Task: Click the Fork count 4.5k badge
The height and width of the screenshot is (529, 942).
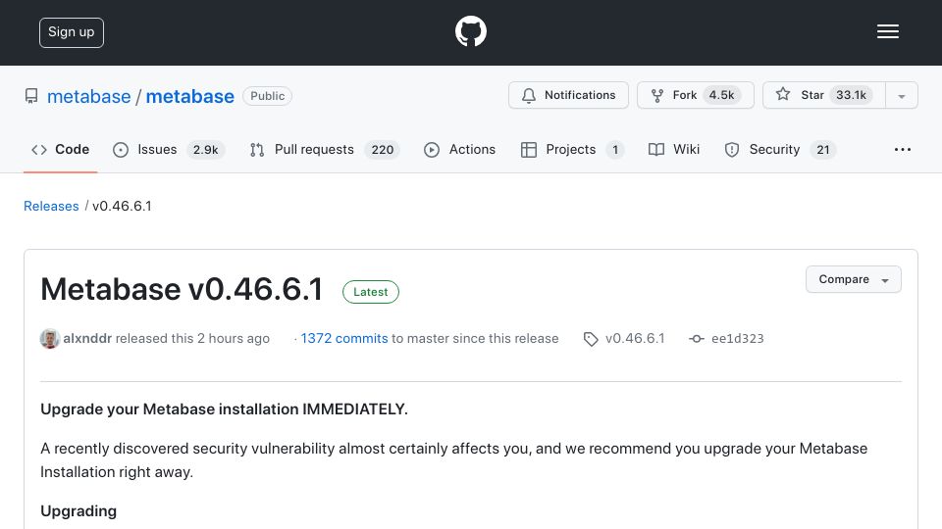Action: (x=721, y=95)
